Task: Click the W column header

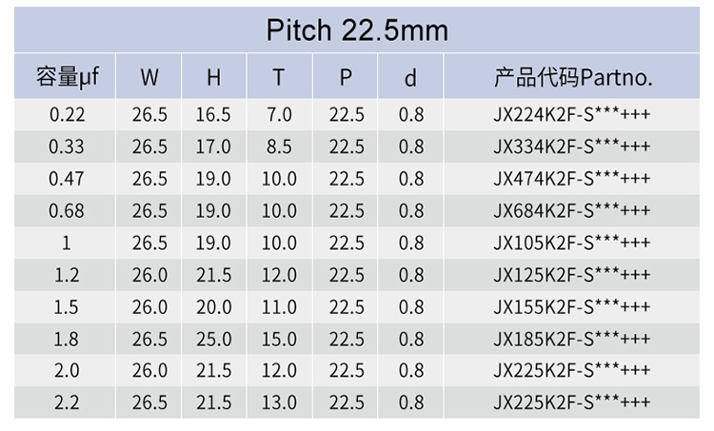Action: coord(149,78)
